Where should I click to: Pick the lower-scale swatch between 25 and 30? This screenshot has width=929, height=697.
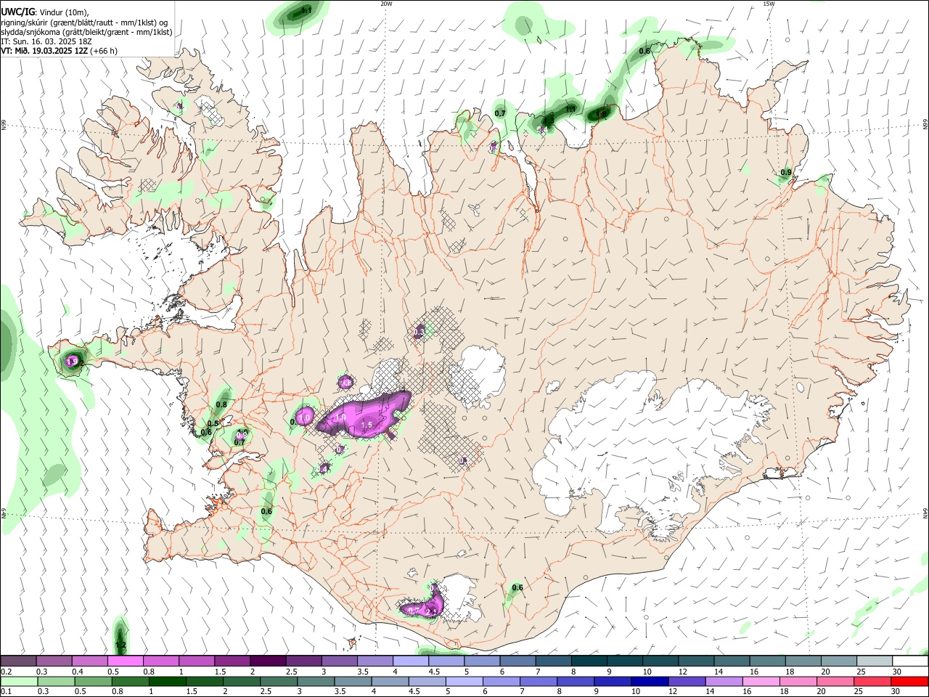872,681
